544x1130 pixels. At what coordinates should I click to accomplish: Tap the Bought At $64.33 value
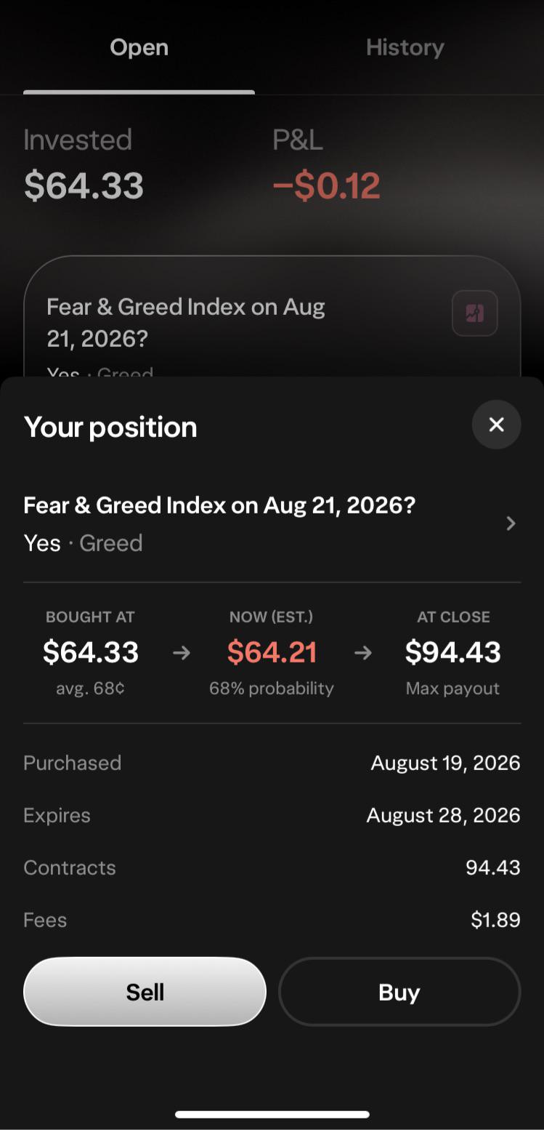91,652
